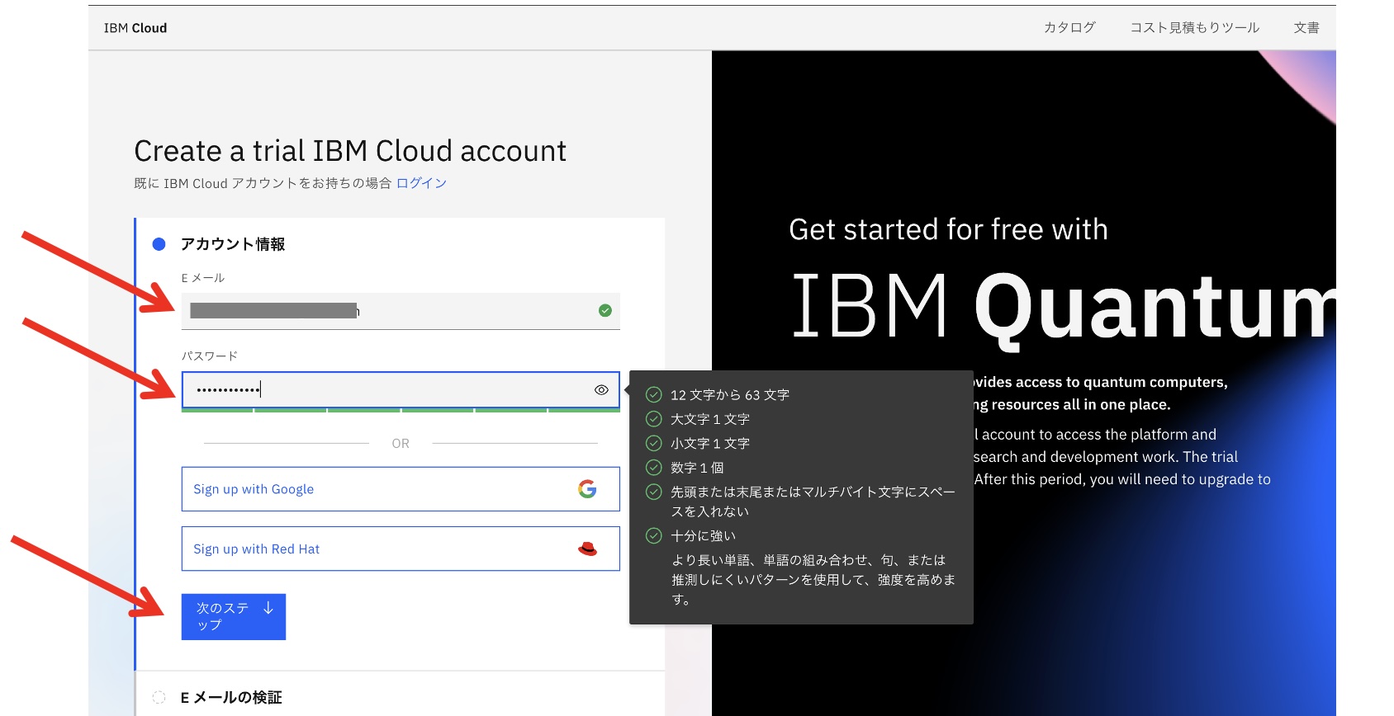Focus the パスワード input field
Image resolution: width=1394 pixels, height=716 pixels.
coord(401,390)
